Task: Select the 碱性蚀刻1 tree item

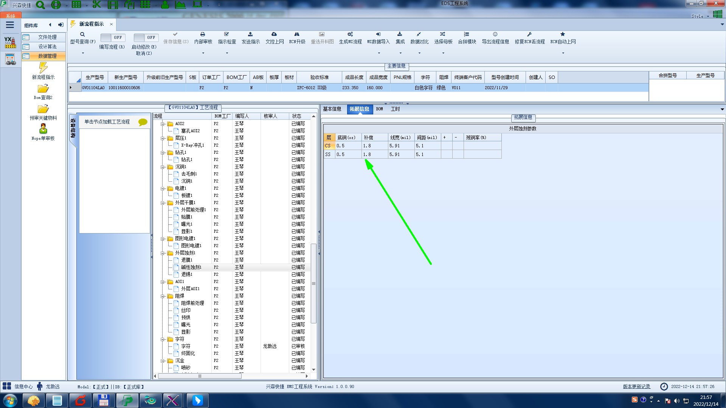Action: click(x=191, y=267)
